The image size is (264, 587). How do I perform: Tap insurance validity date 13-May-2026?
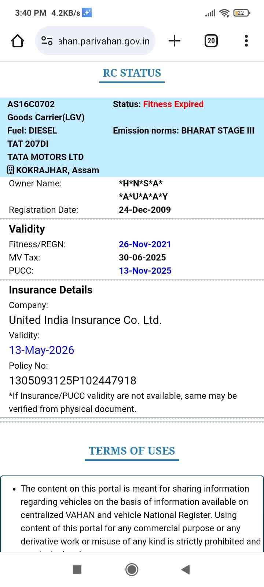(41, 350)
